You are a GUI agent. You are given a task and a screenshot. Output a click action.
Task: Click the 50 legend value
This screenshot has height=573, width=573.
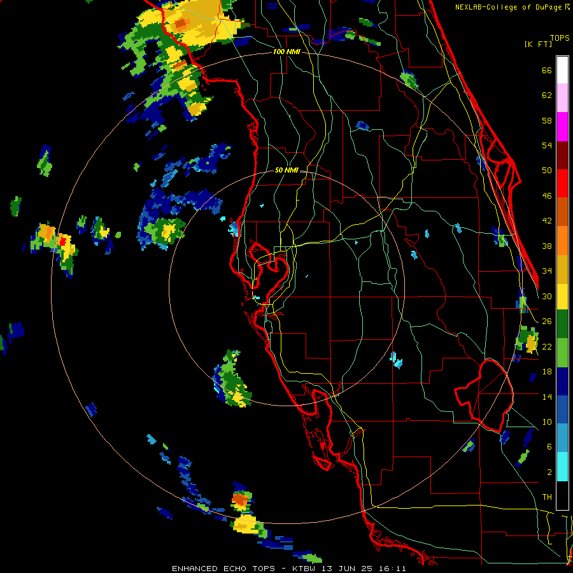tap(547, 170)
